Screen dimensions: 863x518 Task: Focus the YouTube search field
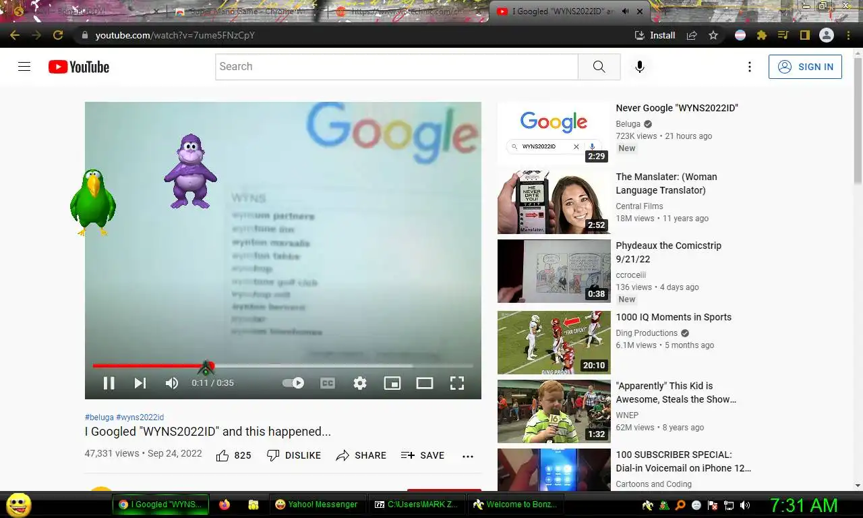(x=396, y=67)
